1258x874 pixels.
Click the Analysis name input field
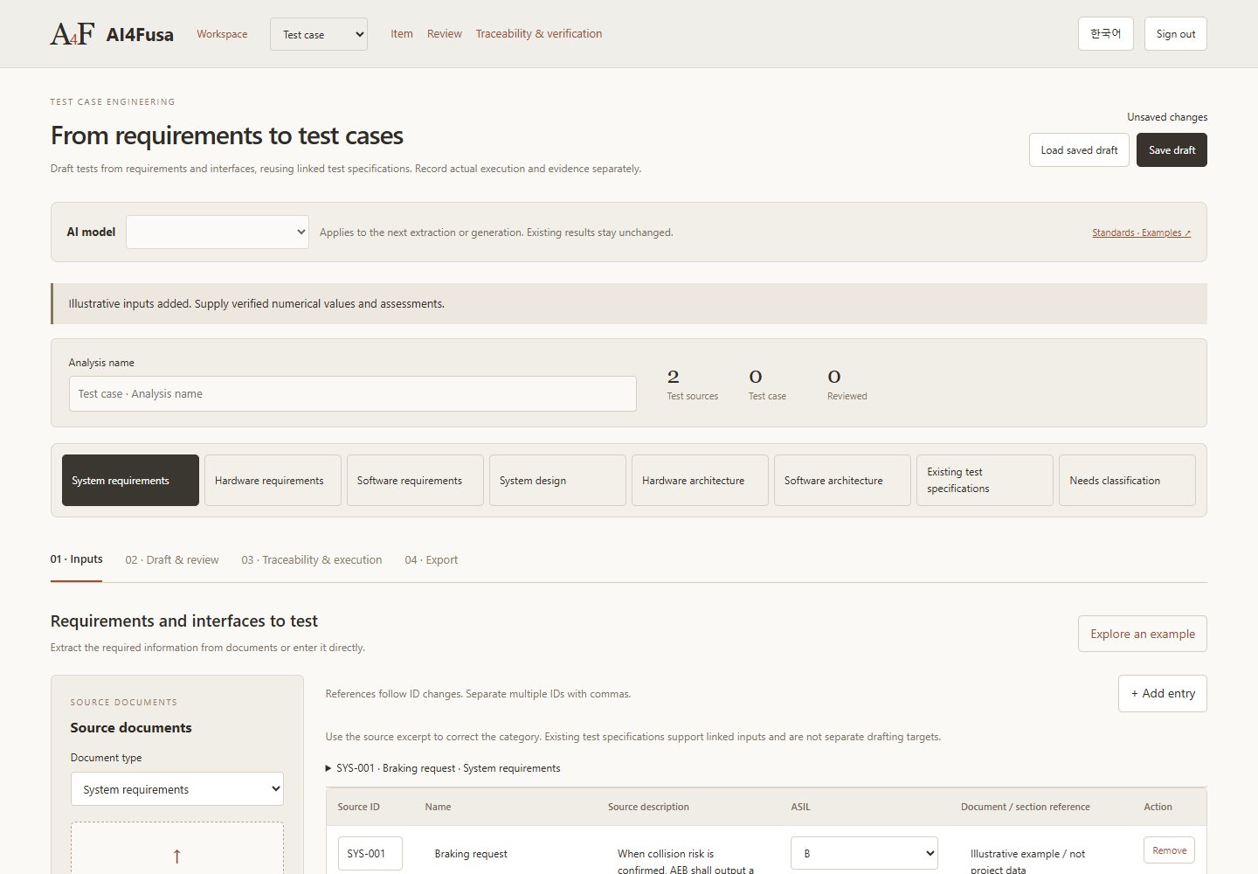[353, 394]
